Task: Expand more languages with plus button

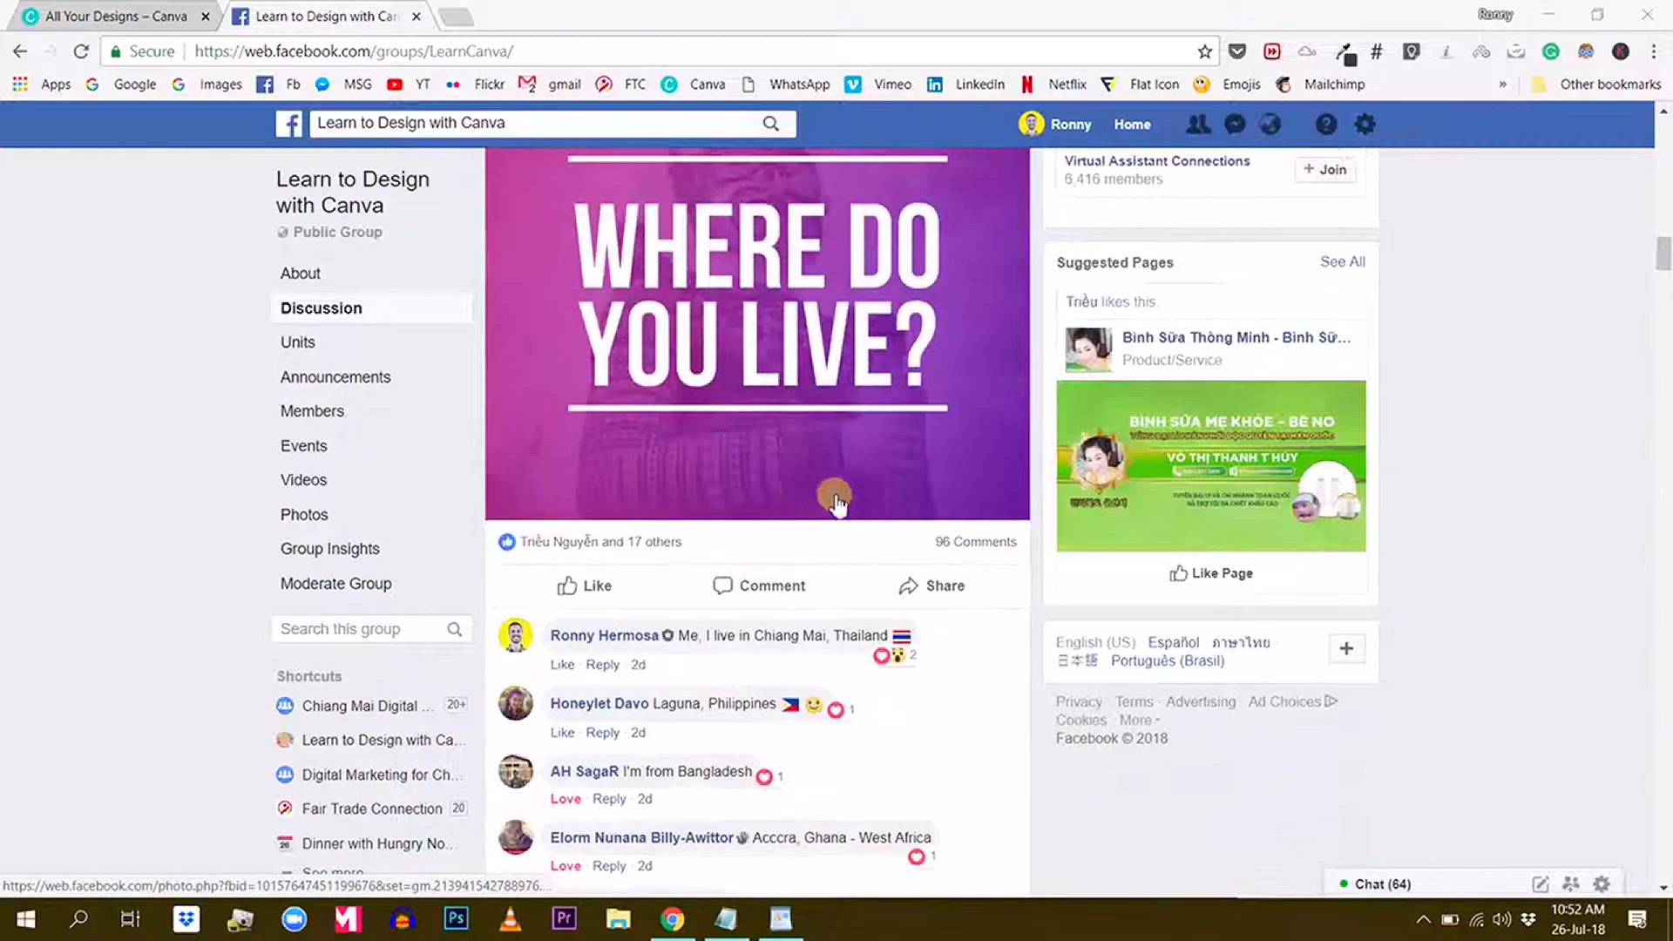Action: (1346, 648)
